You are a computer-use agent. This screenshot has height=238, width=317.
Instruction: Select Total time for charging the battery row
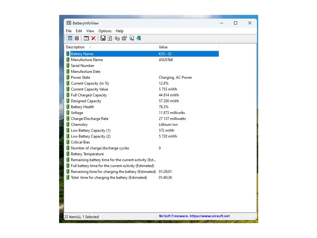(x=142, y=178)
